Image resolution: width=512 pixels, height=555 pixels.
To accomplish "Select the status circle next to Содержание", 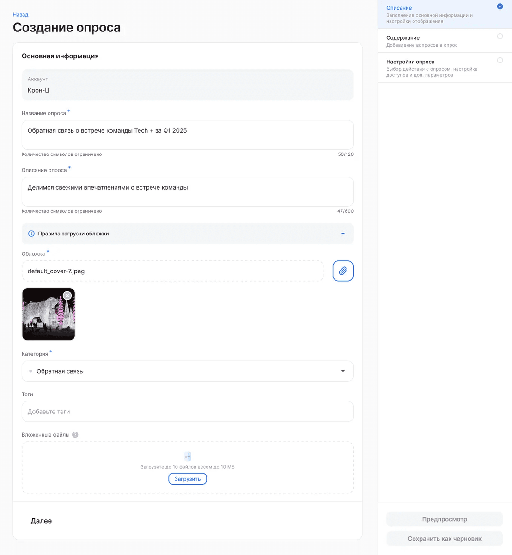I will pyautogui.click(x=500, y=36).
